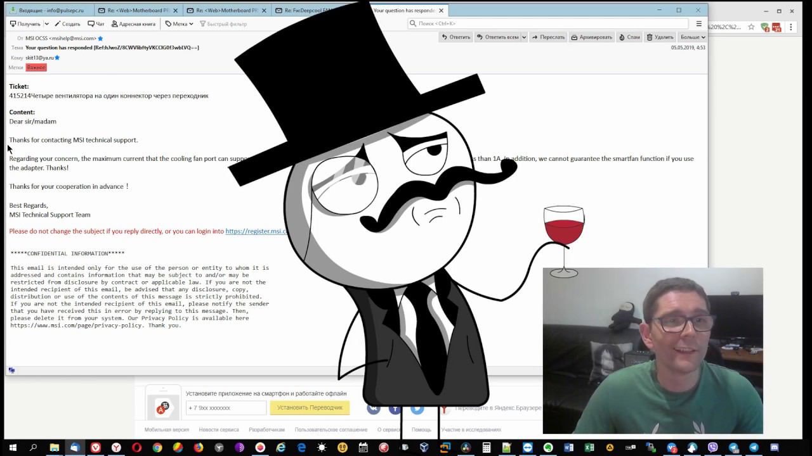The image size is (812, 456).
Task: Open Microsoft Word from the taskbar
Action: pos(569,448)
